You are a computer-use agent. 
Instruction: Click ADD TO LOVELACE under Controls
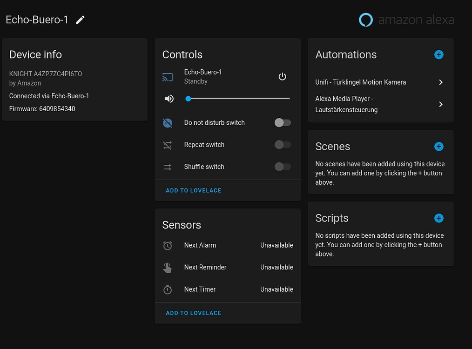[x=193, y=190]
